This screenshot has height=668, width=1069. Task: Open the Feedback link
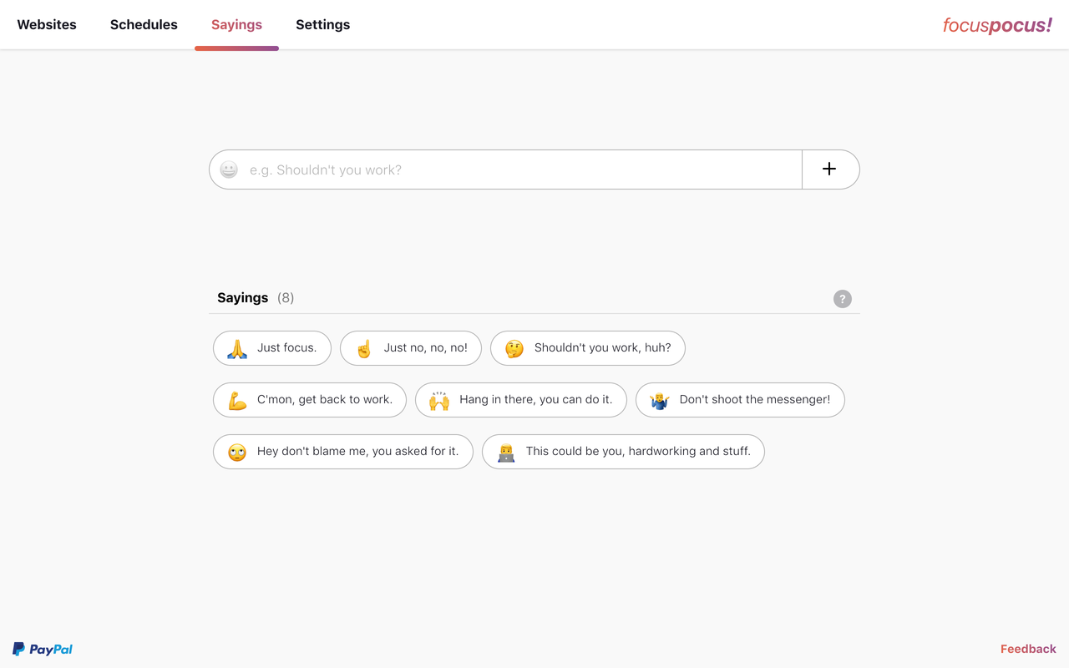1028,649
